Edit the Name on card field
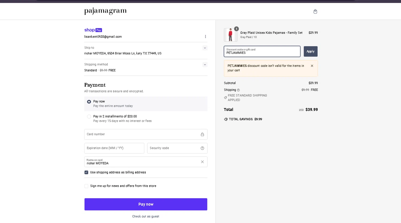This screenshot has height=223, width=401. (x=146, y=162)
